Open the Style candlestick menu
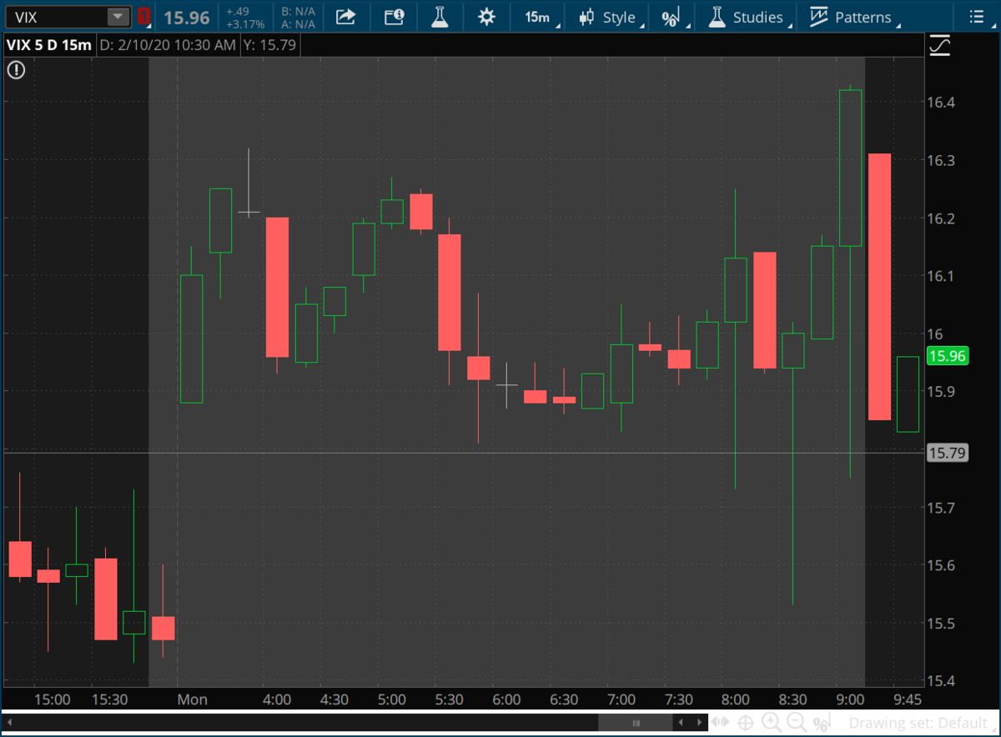1001x737 pixels. pos(611,17)
